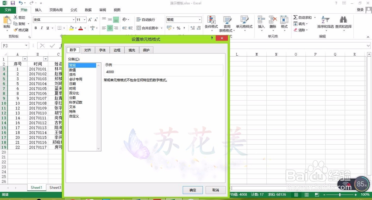Open Conditional Formatting 条件格式
Screen dimensions: 372x200
(x=211, y=24)
